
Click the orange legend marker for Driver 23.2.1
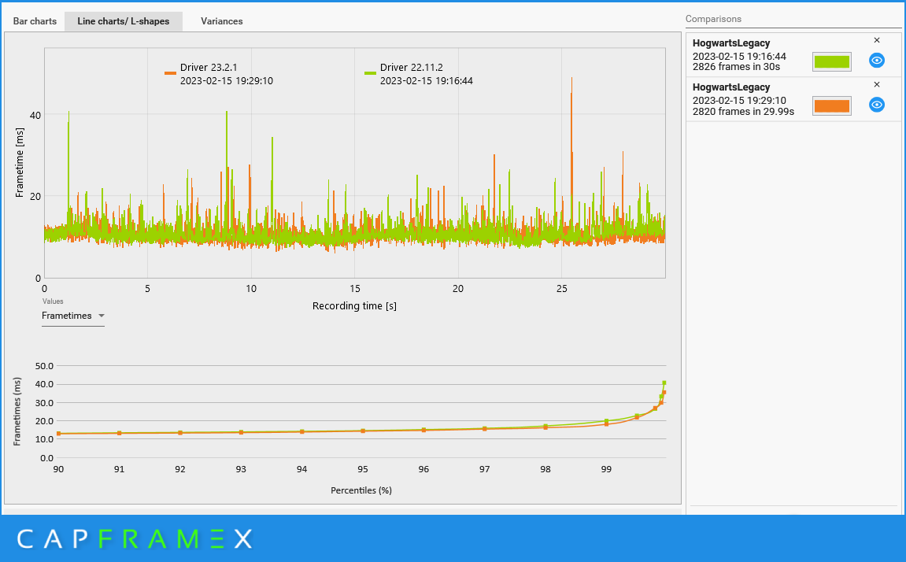click(170, 73)
